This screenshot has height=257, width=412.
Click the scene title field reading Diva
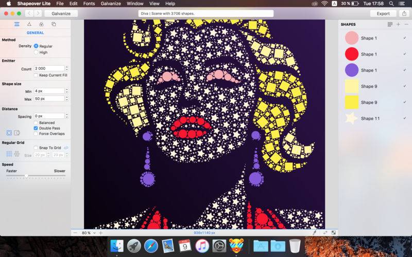[206, 13]
